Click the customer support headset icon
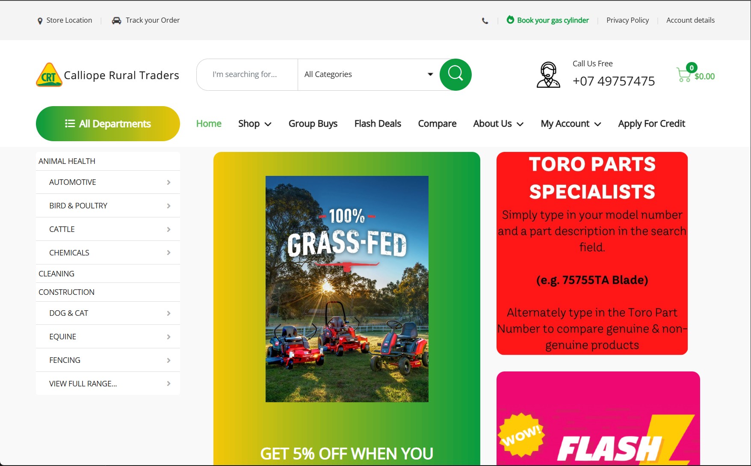Screen dimensions: 751x466 [548, 74]
